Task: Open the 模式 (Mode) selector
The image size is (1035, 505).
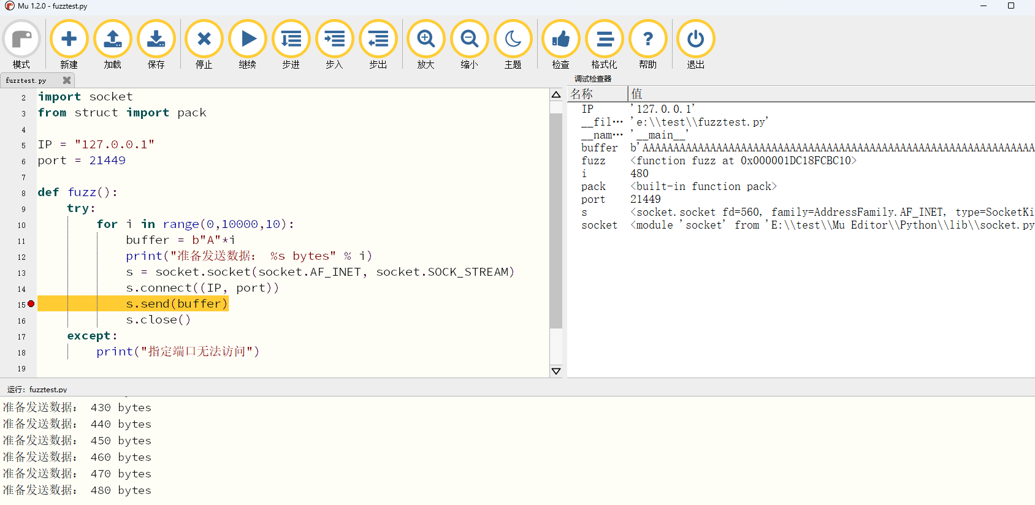Action: pos(21,44)
